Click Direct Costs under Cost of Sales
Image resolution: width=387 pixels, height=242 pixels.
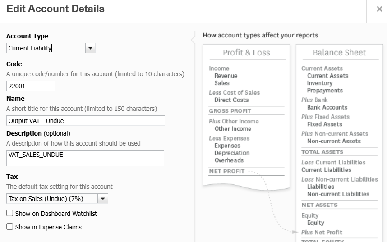[x=231, y=100]
